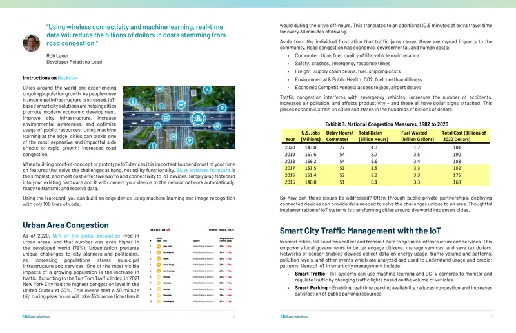This screenshot has width=516, height=333.
Task: Click the TomTom Traffic Index 2021 image
Action: click(x=192, y=265)
